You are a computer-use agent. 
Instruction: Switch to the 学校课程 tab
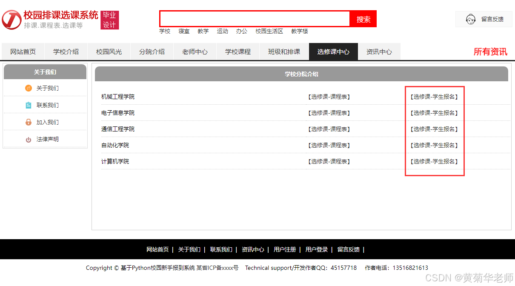(x=238, y=52)
